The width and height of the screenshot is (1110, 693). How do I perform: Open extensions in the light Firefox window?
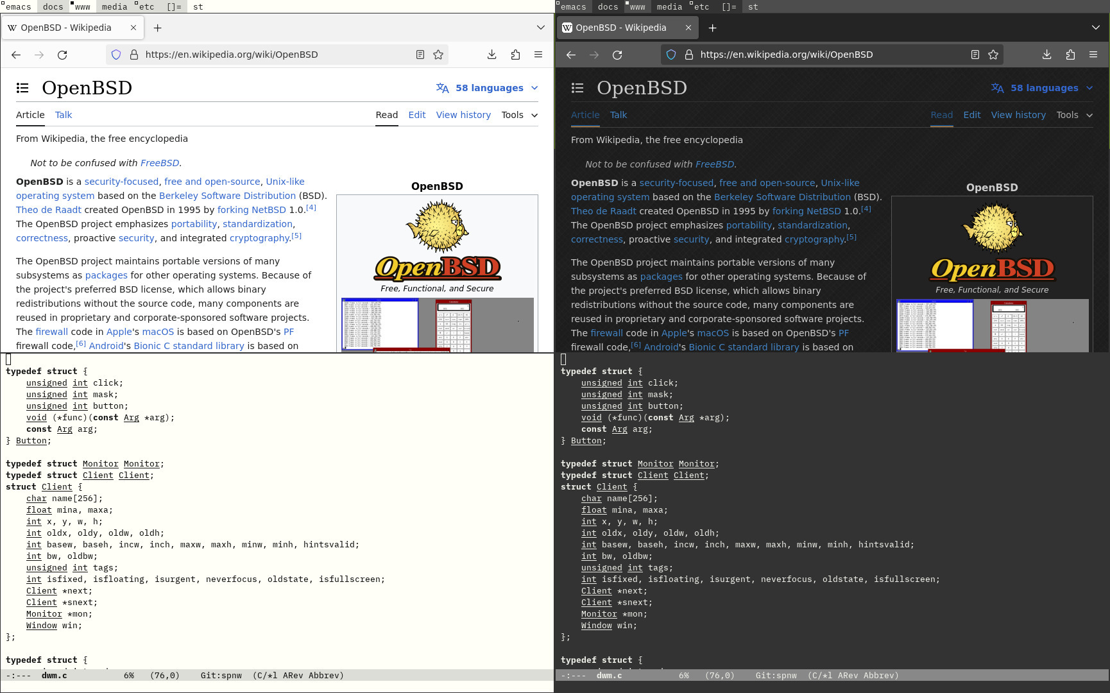(x=515, y=55)
